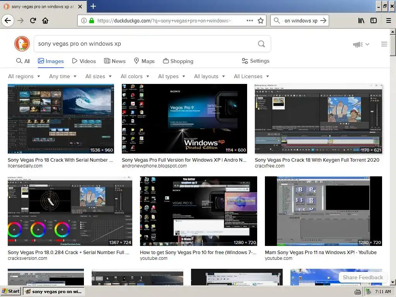Show site information icon in address bar
The height and width of the screenshot is (297, 396).
(84, 21)
